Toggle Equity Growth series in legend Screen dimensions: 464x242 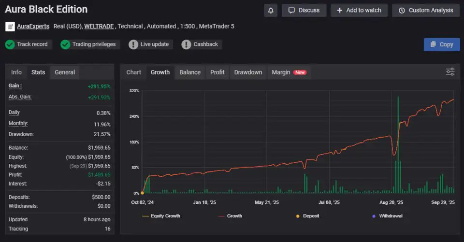coord(161,216)
